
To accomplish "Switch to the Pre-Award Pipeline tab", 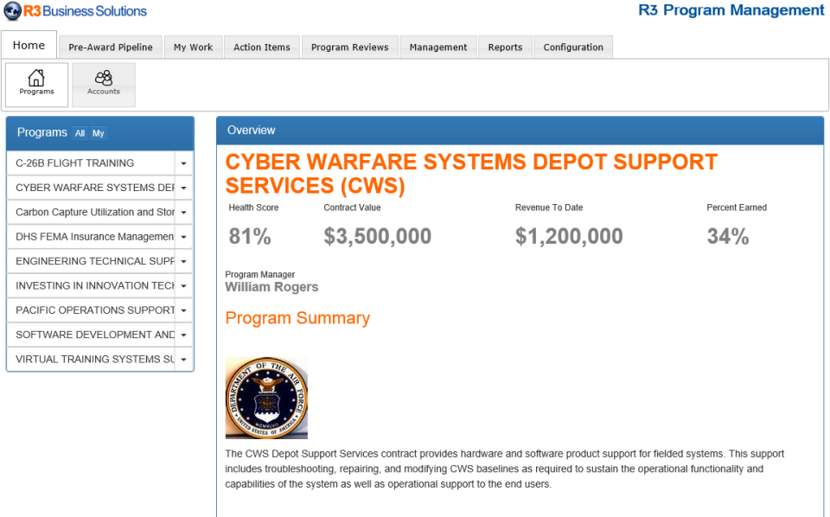I will click(x=110, y=48).
